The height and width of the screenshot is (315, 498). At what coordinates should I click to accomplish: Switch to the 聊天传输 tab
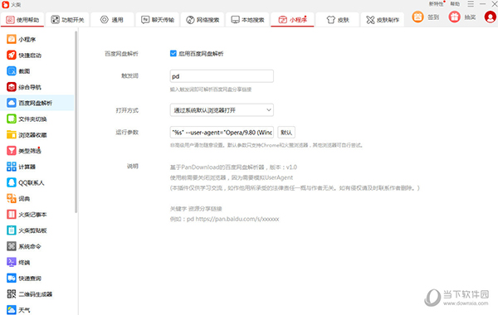click(x=158, y=20)
